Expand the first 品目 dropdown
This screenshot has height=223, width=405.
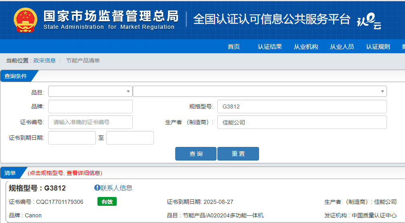[x=90, y=91]
